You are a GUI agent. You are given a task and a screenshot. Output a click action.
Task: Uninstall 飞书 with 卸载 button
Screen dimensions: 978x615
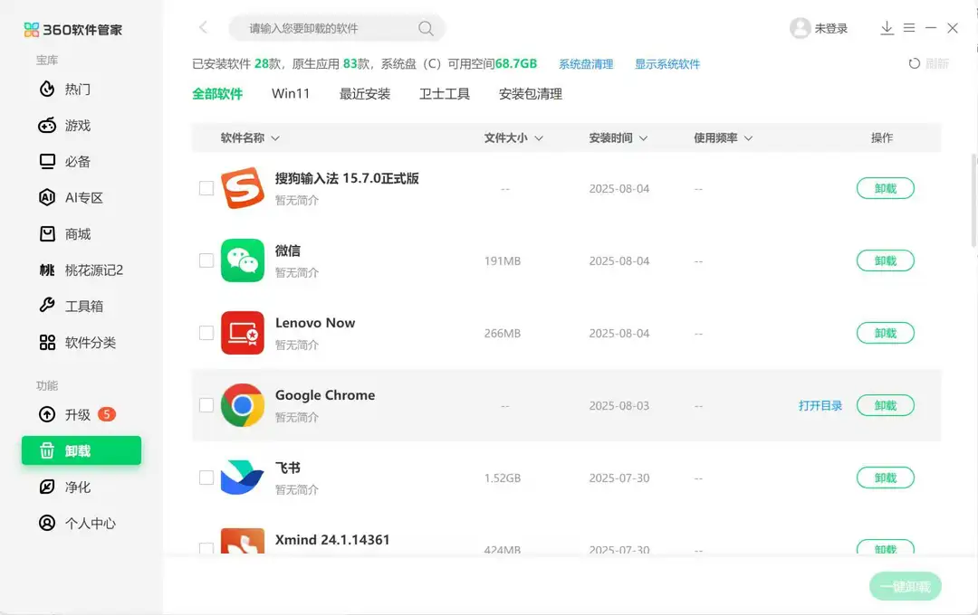coord(885,478)
